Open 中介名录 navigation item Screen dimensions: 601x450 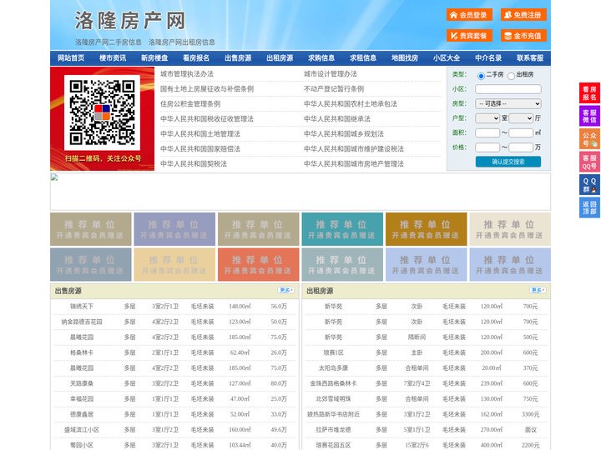(488, 58)
